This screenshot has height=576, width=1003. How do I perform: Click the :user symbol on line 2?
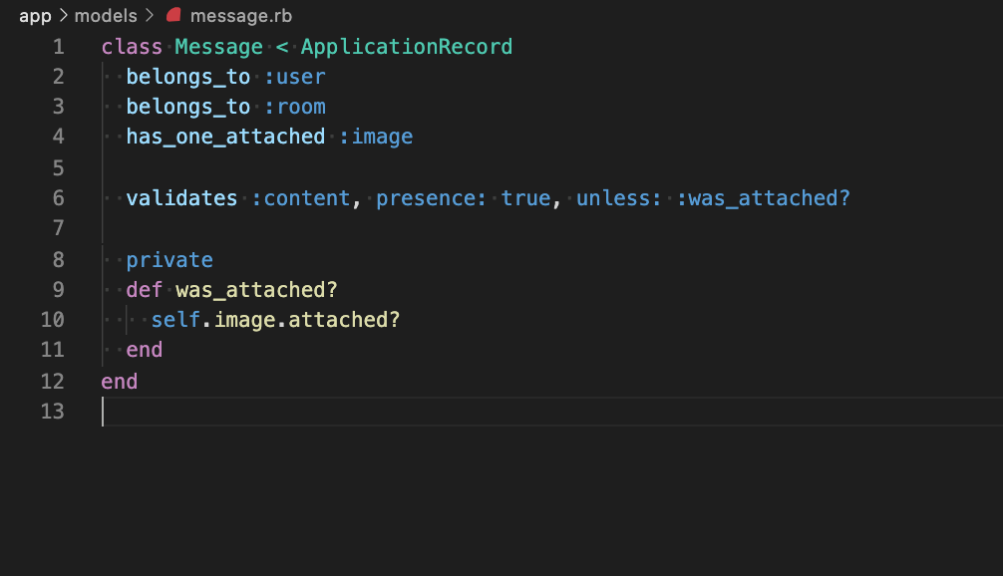click(295, 77)
